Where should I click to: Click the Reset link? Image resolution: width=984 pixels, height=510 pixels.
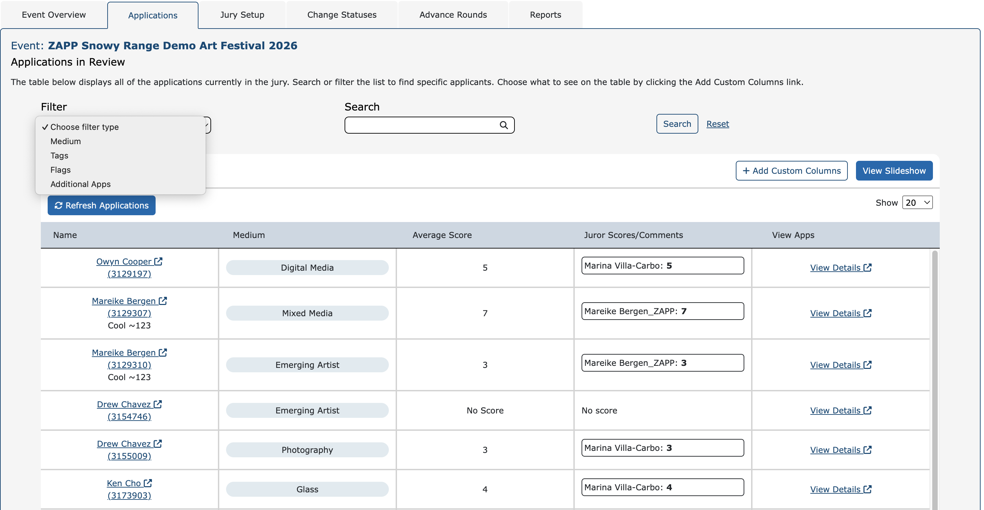point(717,124)
